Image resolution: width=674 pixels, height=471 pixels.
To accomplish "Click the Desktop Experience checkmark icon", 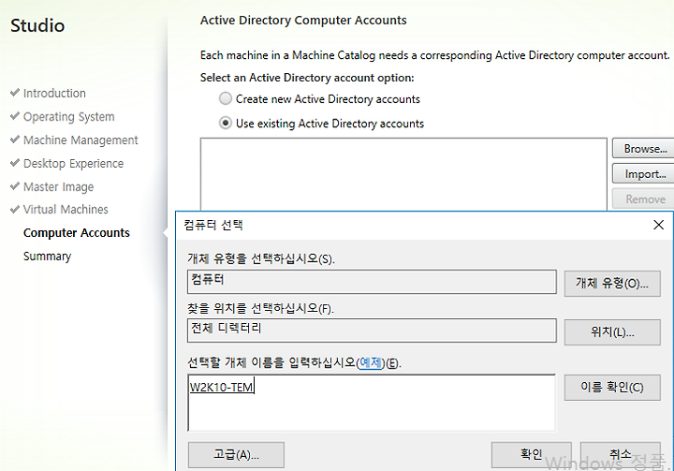I will point(15,163).
